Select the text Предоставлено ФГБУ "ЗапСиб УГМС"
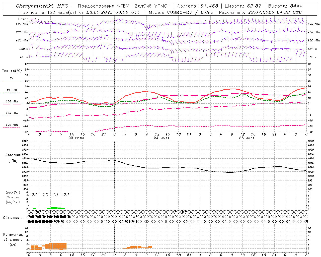The width and height of the screenshot is (321, 257). coord(124,6)
